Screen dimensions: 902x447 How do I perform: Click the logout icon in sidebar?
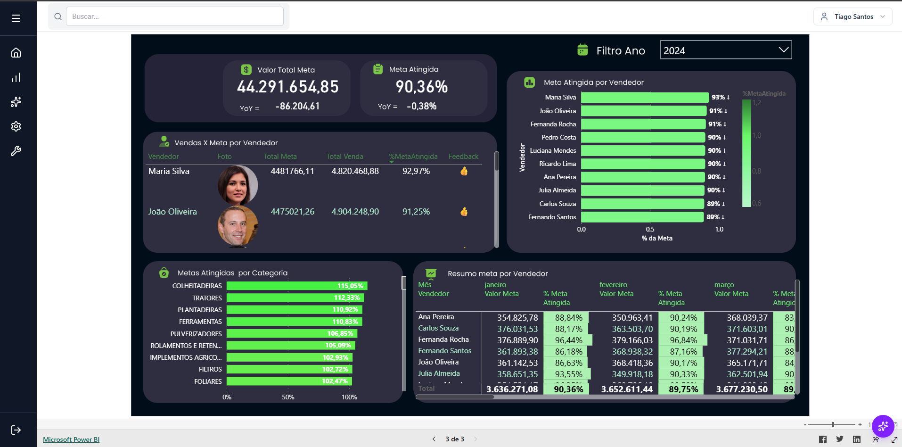click(x=16, y=430)
